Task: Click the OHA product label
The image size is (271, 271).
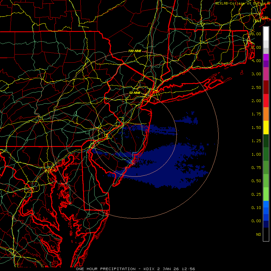Action: pyautogui.click(x=265, y=18)
